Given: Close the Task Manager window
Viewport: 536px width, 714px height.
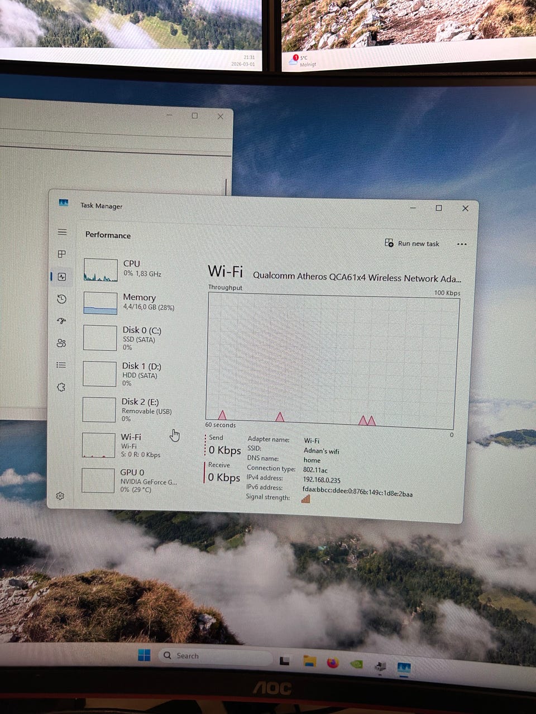Looking at the screenshot, I should click(465, 208).
